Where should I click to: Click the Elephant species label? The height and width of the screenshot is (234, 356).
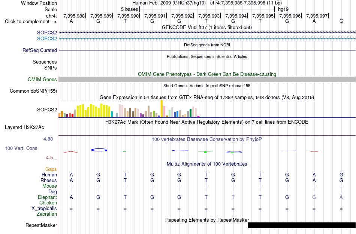click(x=48, y=197)
